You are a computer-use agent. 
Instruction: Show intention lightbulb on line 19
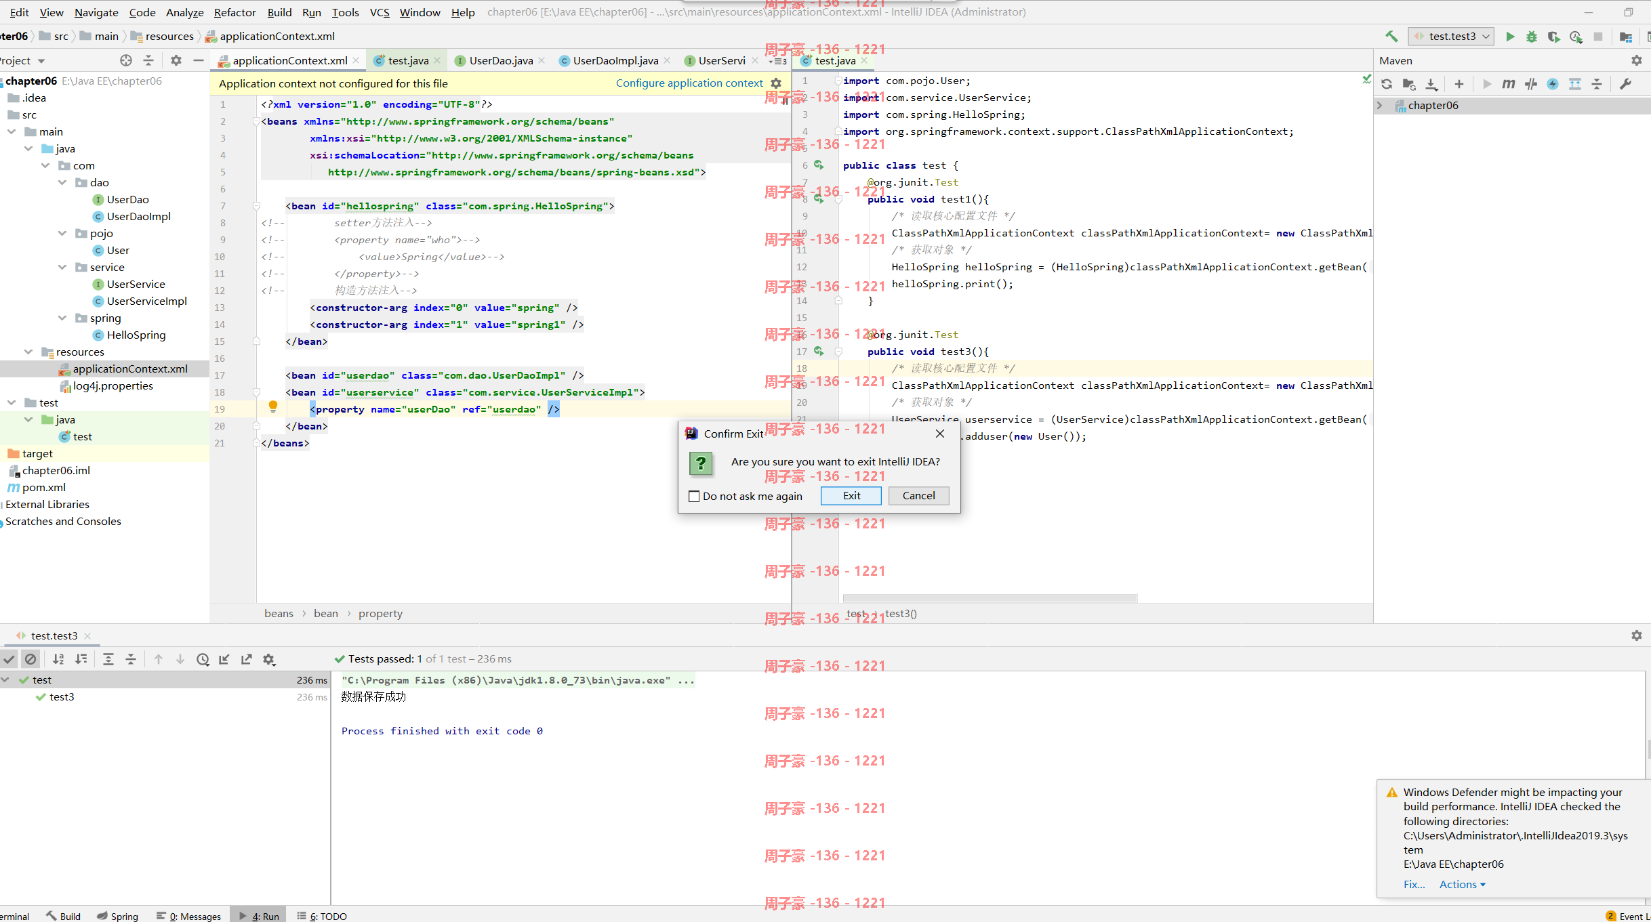[x=273, y=406]
